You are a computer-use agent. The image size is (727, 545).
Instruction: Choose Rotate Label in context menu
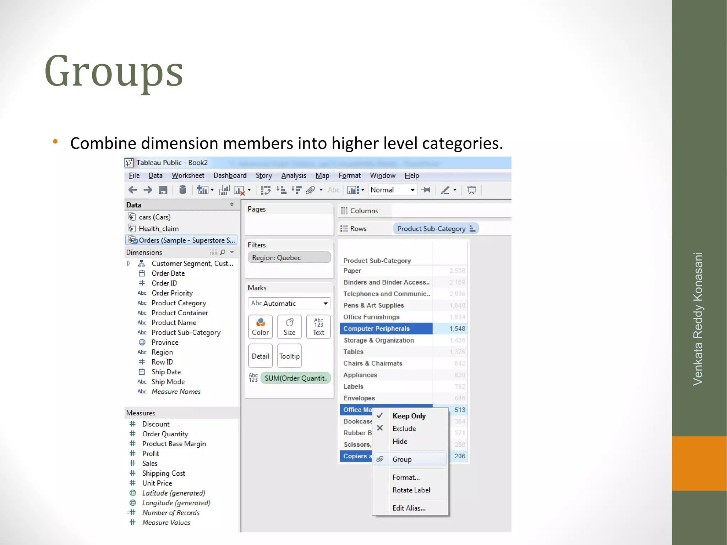click(x=410, y=490)
